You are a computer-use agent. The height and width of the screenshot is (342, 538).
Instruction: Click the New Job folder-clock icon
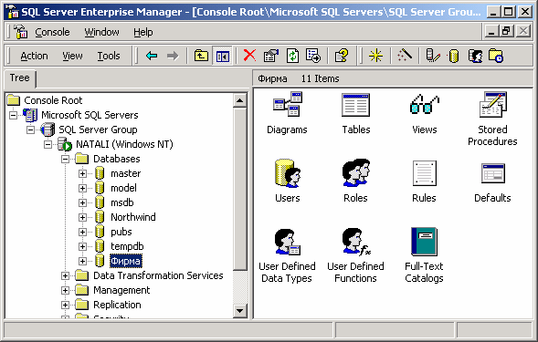[x=496, y=56]
